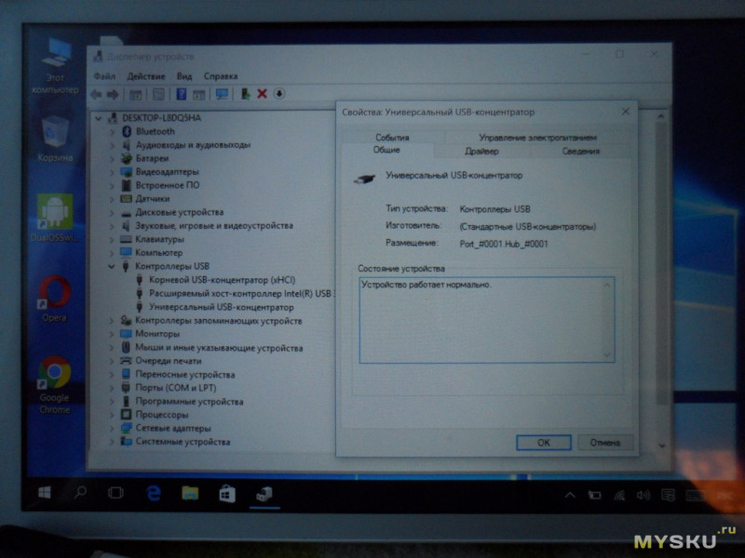Click the Back arrow in Device Manager toolbar
Screen dimensions: 745x558
coord(96,95)
